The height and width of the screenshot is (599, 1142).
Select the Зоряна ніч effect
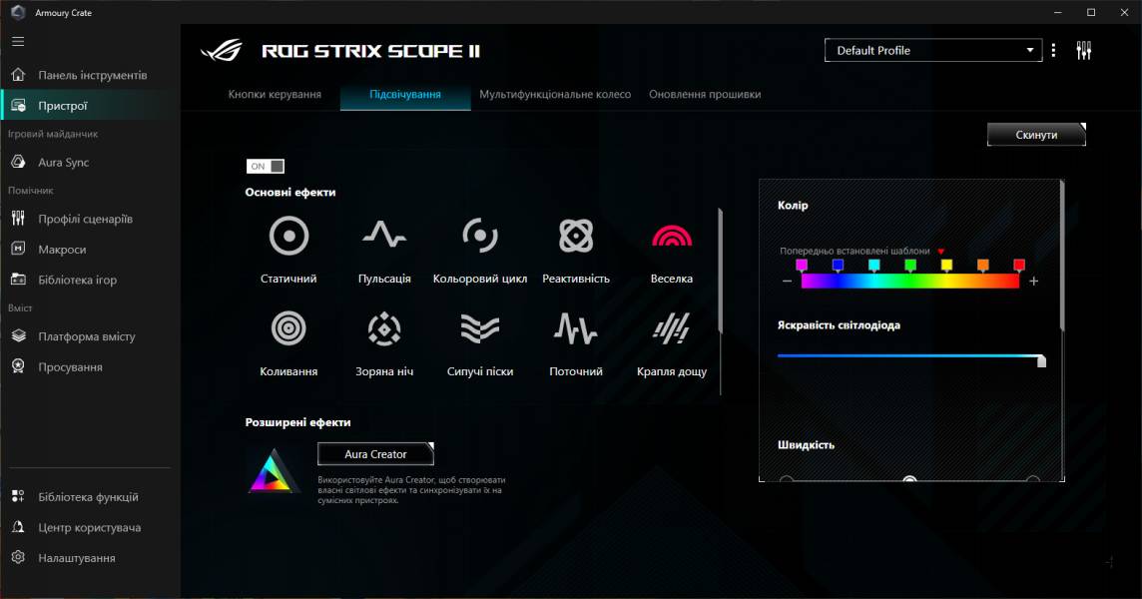[383, 329]
